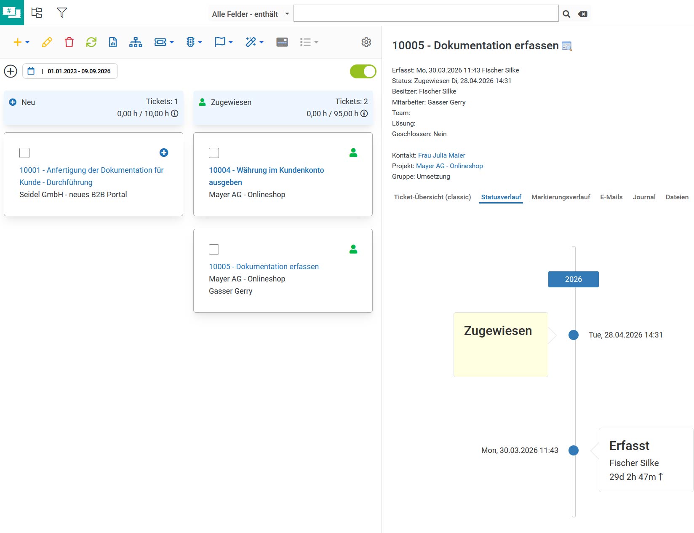This screenshot has height=533, width=694.
Task: Click the traffic light status icon
Action: [x=190, y=42]
